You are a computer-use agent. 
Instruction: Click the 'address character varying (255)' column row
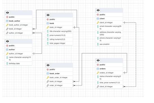[109, 33]
